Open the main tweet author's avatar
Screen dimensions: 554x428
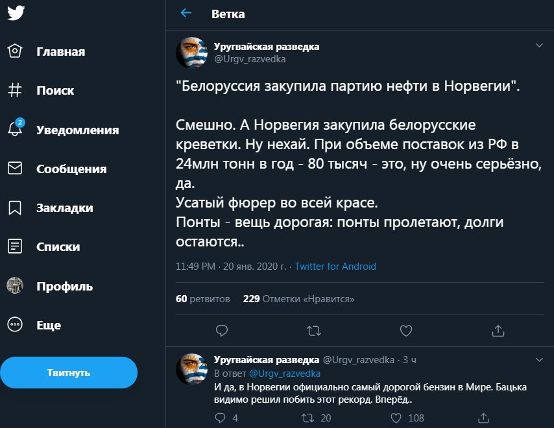(191, 53)
